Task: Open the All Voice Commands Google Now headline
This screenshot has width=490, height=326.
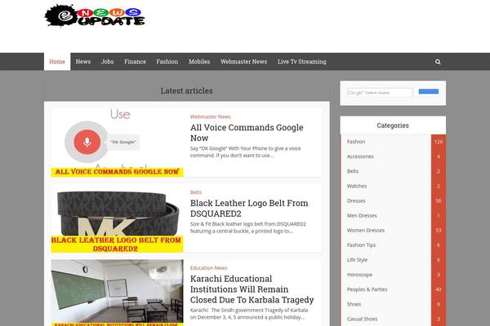Action: click(247, 133)
